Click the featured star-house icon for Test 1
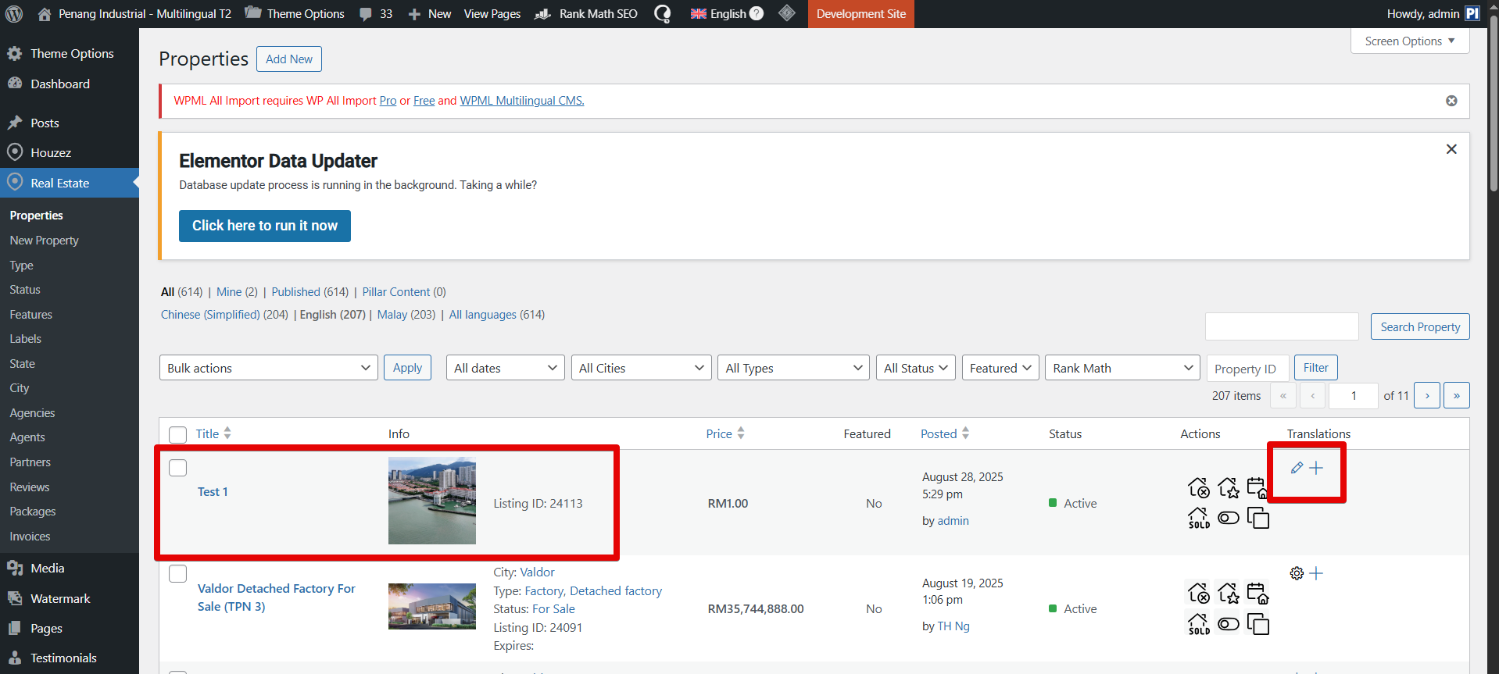 click(x=1228, y=488)
